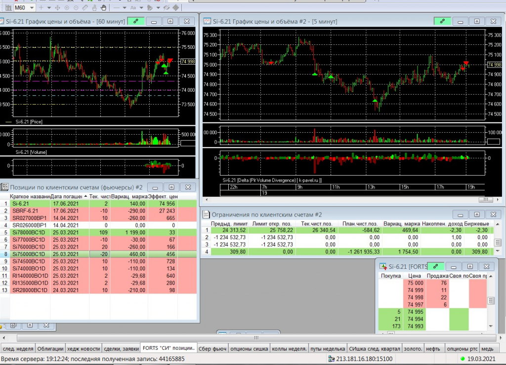Viewport: 506px width, 365px height.
Task: Open the Aa text tool dropdown arrow
Action: pos(141,7)
